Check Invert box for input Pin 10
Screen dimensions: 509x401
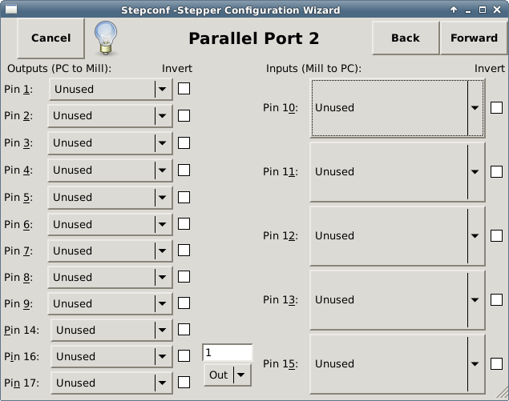[496, 107]
